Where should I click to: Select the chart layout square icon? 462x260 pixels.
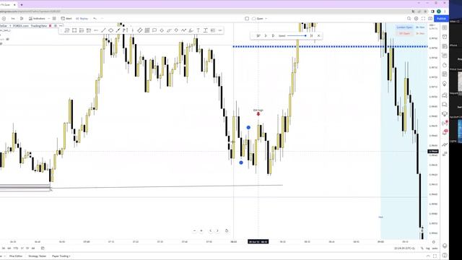click(247, 19)
